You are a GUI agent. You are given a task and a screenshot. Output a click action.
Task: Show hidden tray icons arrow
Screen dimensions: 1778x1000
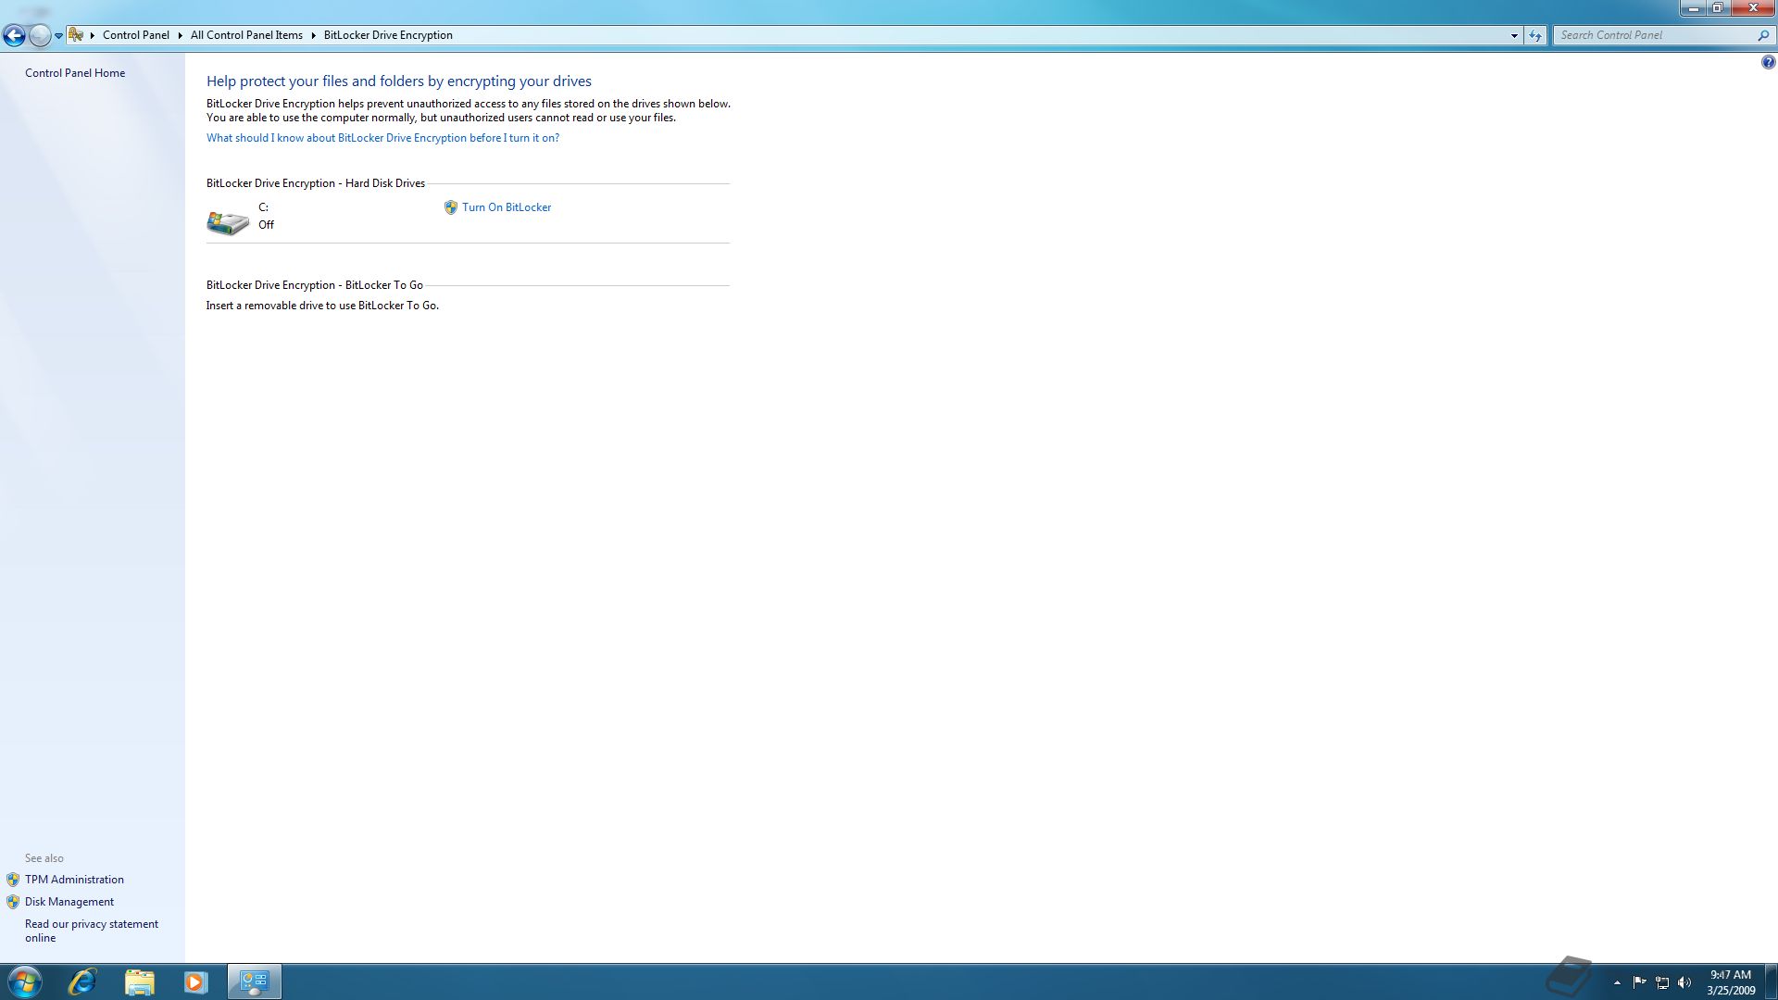(1617, 982)
